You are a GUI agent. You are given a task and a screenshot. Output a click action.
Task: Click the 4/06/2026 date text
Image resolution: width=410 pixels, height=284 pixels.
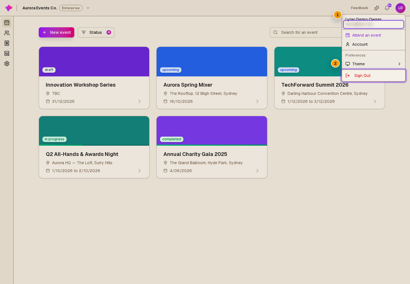click(x=181, y=171)
